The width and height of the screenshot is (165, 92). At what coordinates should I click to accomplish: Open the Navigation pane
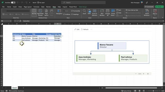59,12
